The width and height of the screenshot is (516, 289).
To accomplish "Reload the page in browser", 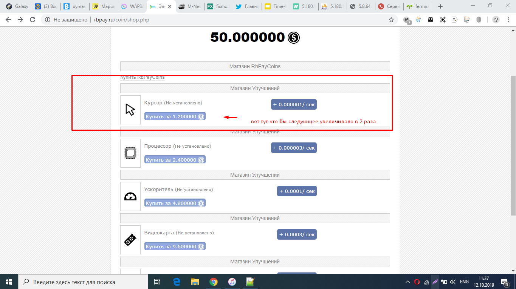I will tap(33, 20).
